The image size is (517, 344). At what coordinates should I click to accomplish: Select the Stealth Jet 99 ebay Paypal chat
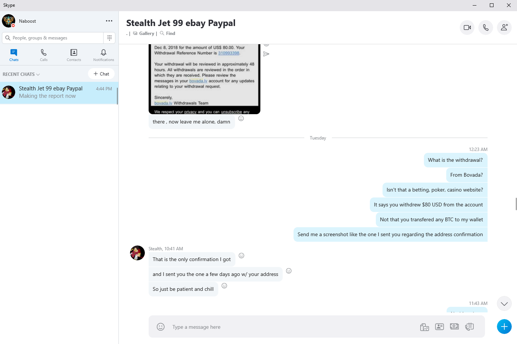(x=59, y=93)
